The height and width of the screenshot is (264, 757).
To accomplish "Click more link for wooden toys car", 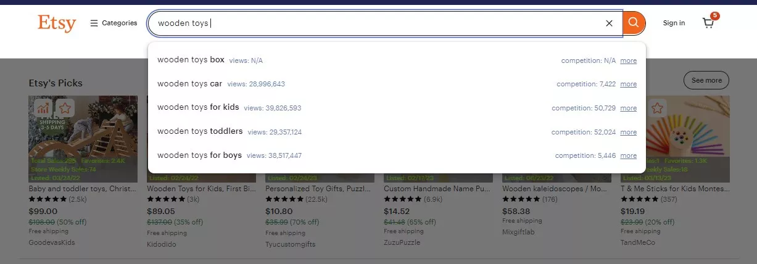I will coord(628,85).
